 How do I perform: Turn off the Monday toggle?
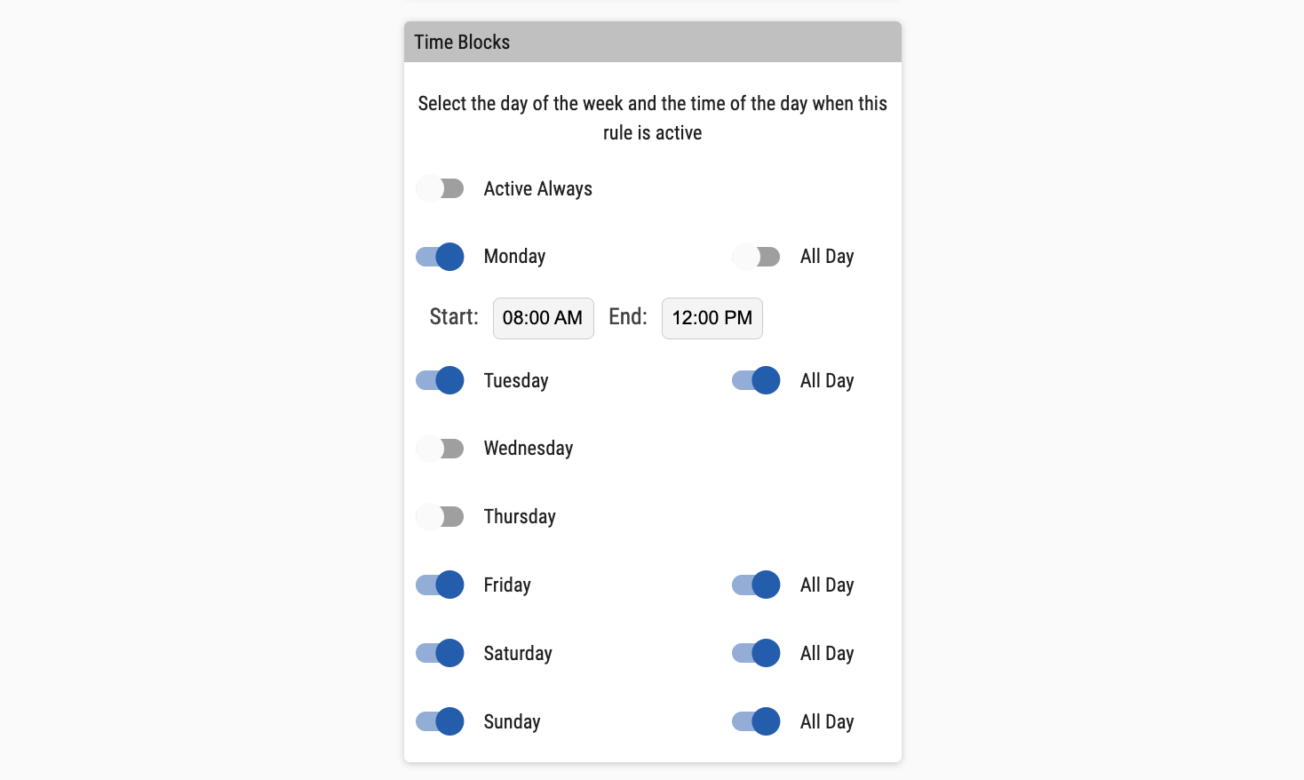[x=440, y=257]
